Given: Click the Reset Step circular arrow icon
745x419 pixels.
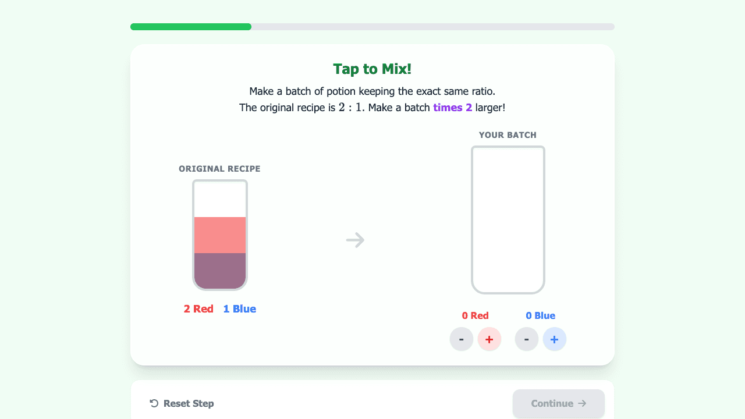Looking at the screenshot, I should (154, 403).
